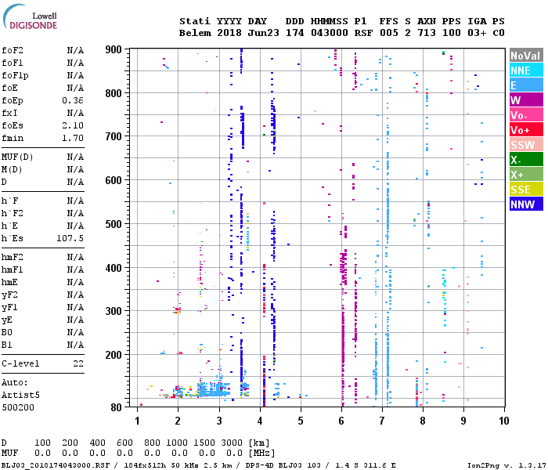Click the 5 MHz frequency axis label
The height and width of the screenshot is (470, 548).
(x=301, y=421)
